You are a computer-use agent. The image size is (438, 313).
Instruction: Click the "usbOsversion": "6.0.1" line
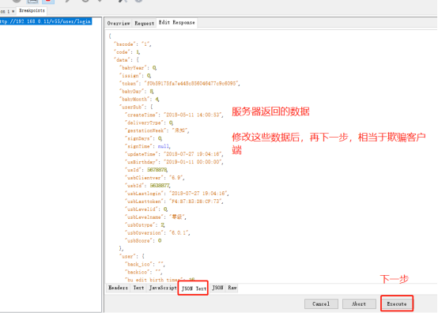coord(157,232)
